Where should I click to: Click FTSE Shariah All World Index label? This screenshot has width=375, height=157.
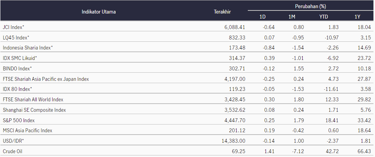(33, 99)
